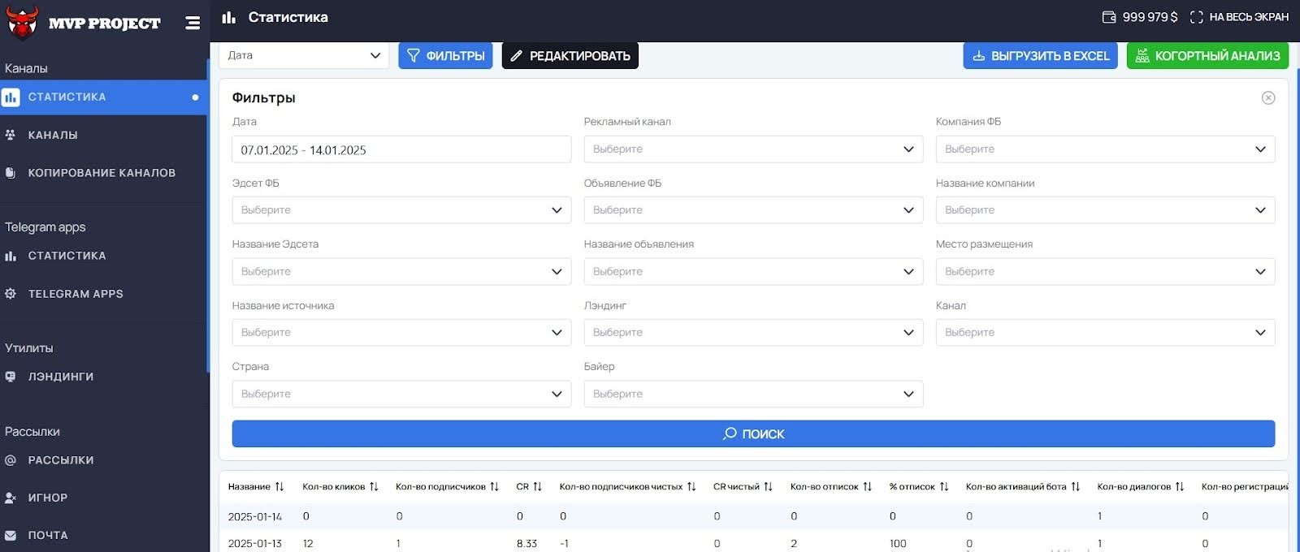
Task: Click the fullscreen brackets icon
Action: [1196, 17]
